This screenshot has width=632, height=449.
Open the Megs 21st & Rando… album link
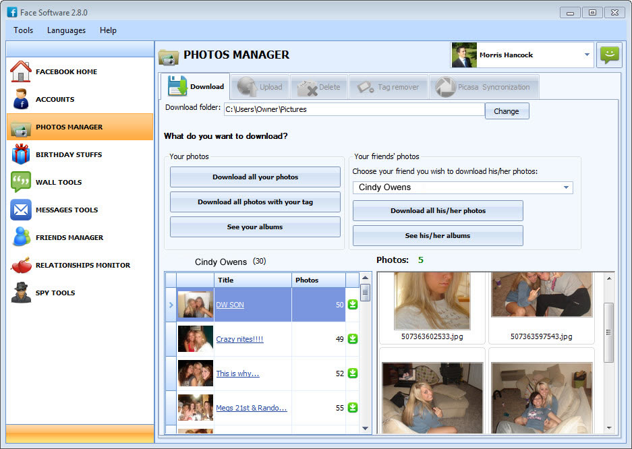252,408
